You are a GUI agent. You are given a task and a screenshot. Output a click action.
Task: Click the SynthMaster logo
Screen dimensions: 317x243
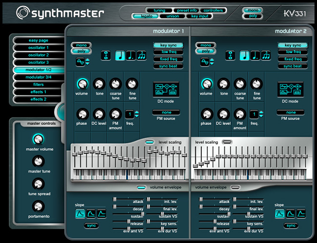pyautogui.click(x=60, y=13)
